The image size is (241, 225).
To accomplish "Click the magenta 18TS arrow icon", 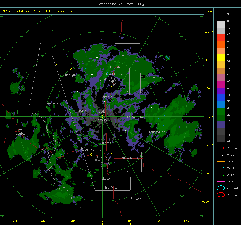I will 221,182.
